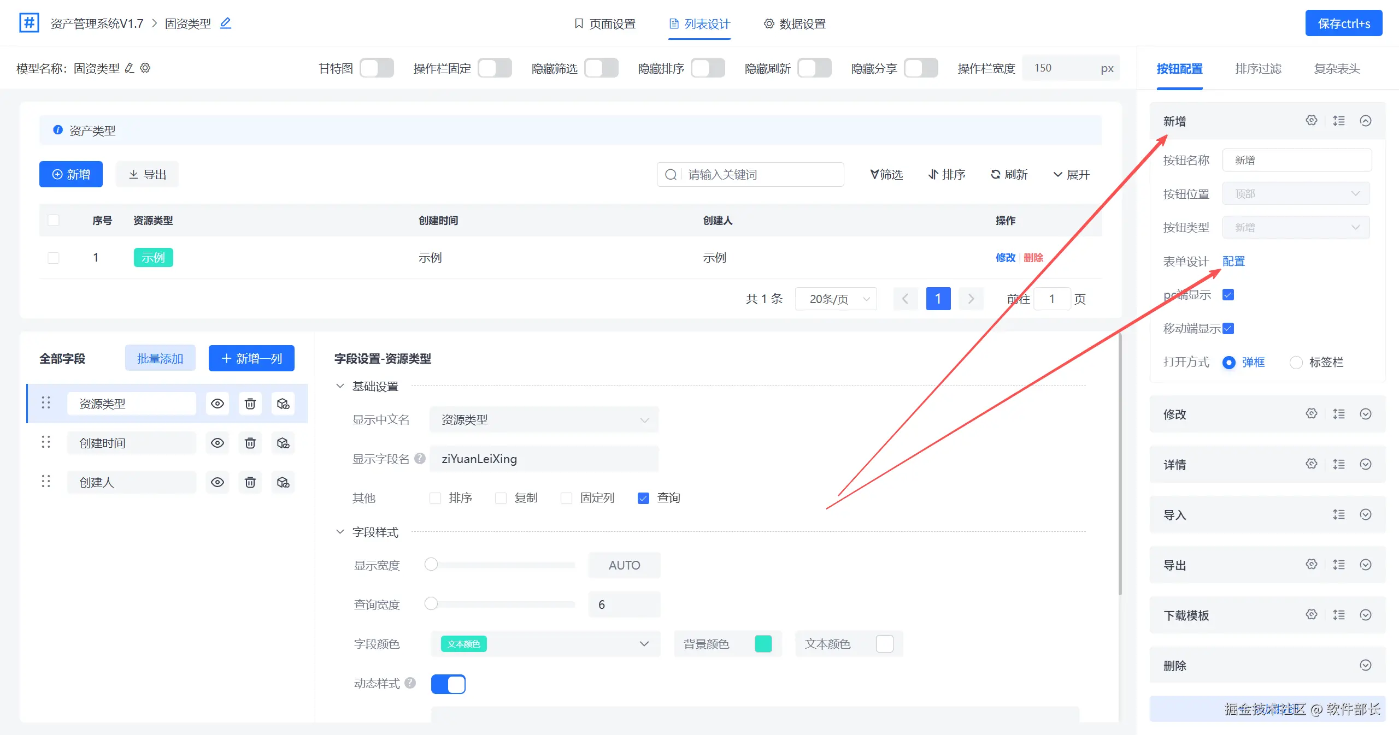Click the edit pencil icon beside 固资类型 breadcrumb
This screenshot has width=1399, height=735.
[x=225, y=23]
